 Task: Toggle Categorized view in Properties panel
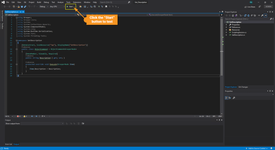227,98
